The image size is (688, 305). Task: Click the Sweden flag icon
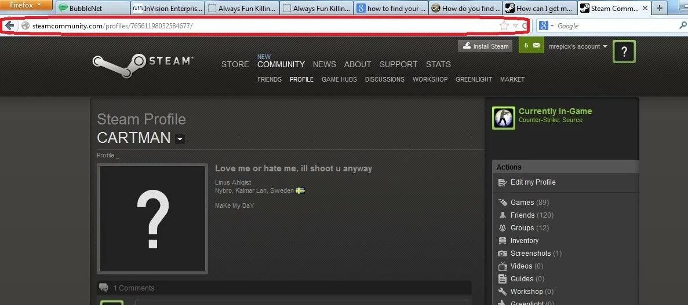point(300,190)
